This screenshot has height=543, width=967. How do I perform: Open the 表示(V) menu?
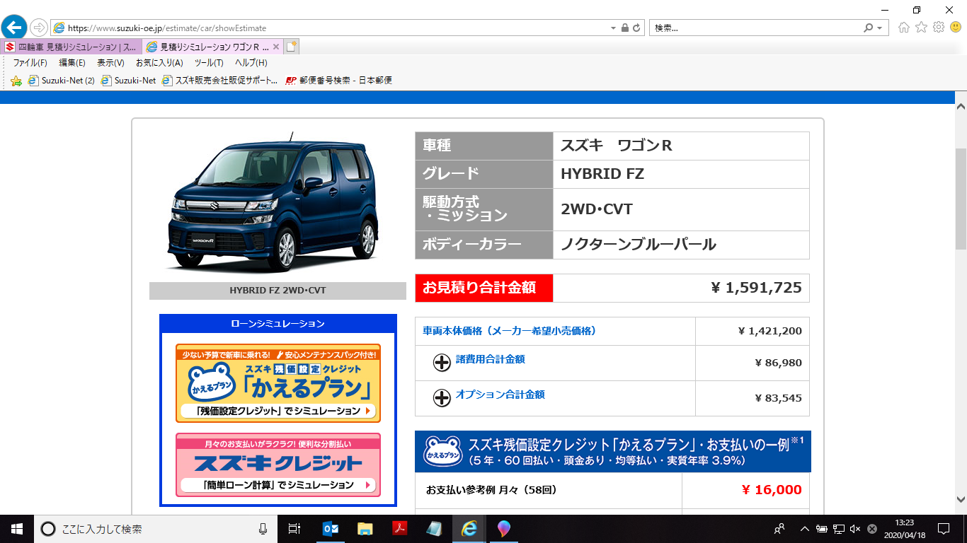coord(110,63)
